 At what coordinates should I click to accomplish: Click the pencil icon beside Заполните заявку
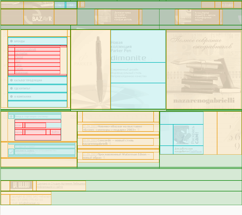point(11,152)
